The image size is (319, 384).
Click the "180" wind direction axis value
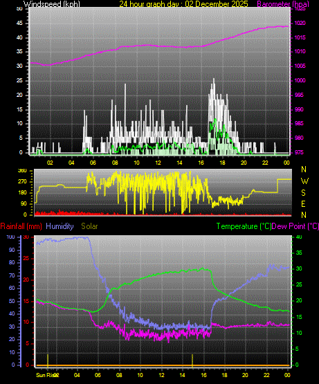(22, 193)
